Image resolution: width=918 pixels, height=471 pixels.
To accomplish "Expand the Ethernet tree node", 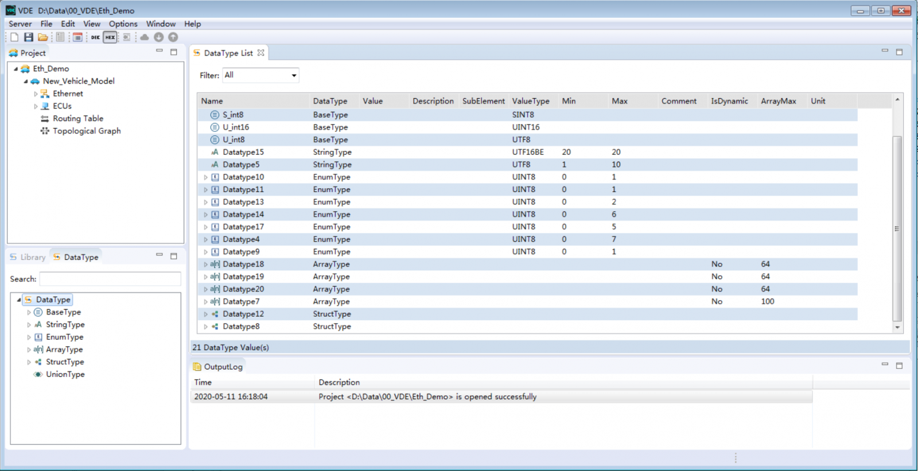I will [x=36, y=94].
